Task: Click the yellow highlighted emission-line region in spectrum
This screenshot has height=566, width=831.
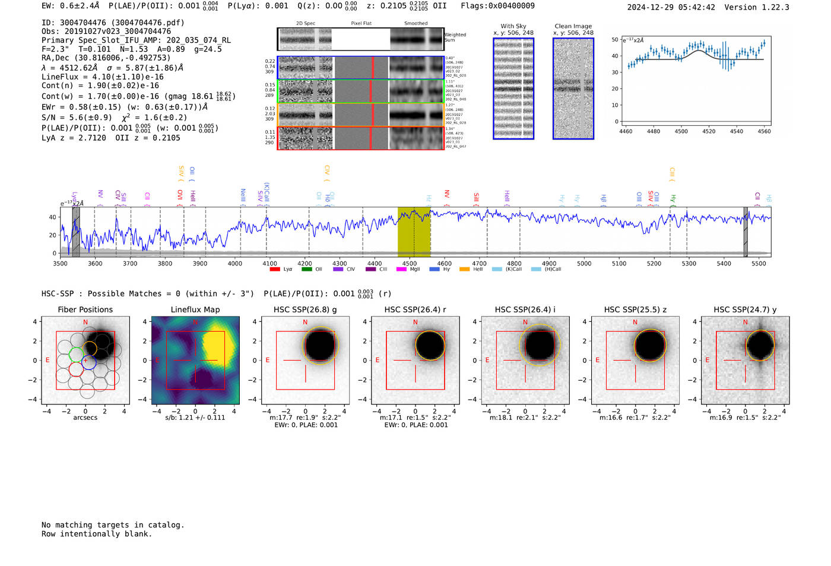Action: pos(414,232)
